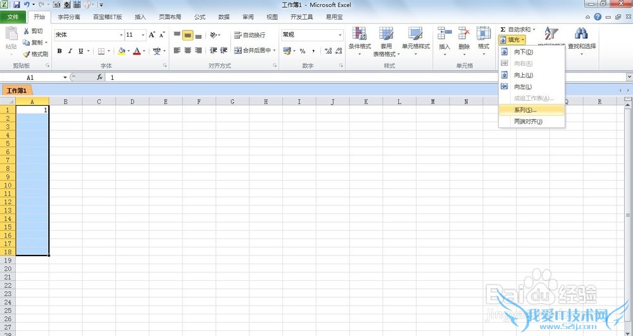Click the Name Box showing A1
Screen dimensions: 633x336
point(30,77)
